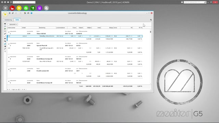Click the funnel filter icon in sidebar

coord(5,39)
